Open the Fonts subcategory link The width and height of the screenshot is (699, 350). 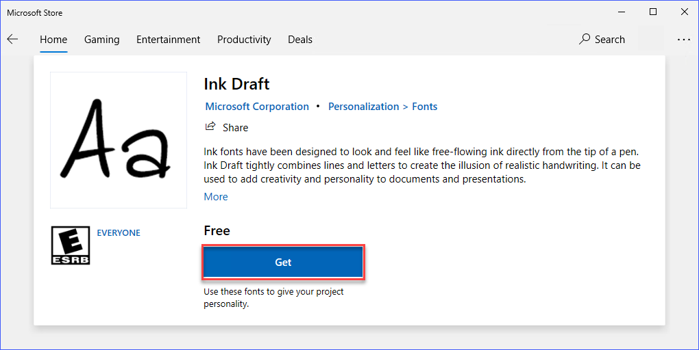pos(424,107)
